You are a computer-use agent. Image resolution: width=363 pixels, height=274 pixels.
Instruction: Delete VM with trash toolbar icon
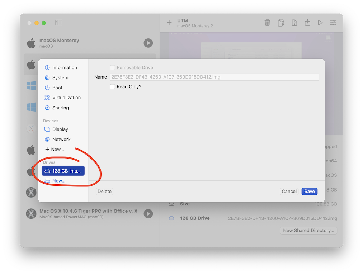[x=267, y=23]
